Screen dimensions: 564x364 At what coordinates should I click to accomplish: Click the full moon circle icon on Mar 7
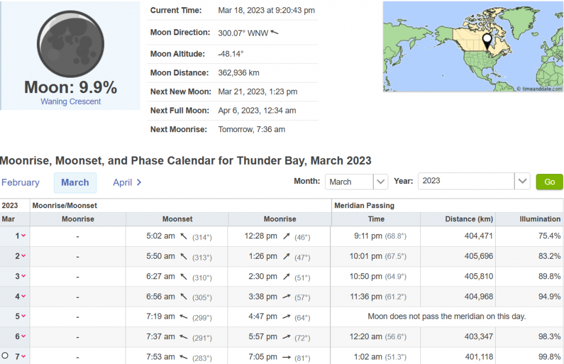click(x=6, y=356)
